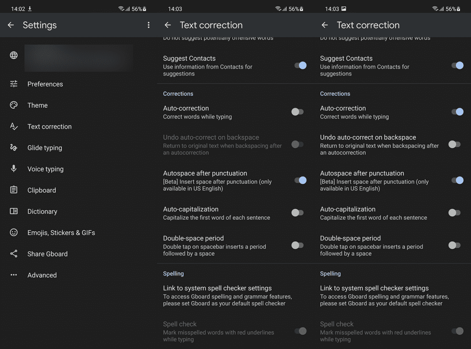Turn off Autospace after punctuation
This screenshot has width=471, height=349.
click(301, 180)
